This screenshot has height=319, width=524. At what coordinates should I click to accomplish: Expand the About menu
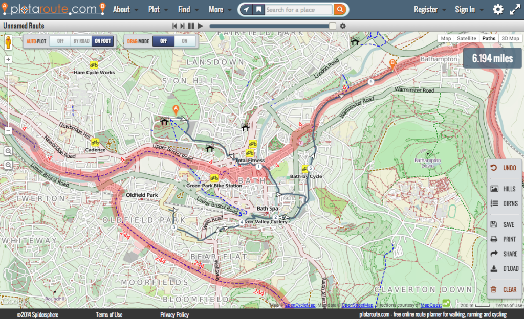tap(125, 10)
